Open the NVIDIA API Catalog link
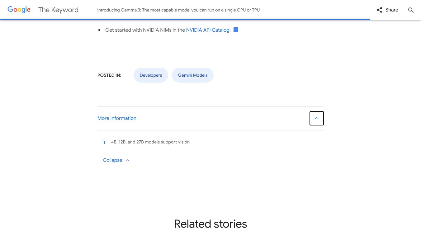421x236 pixels. 208,30
